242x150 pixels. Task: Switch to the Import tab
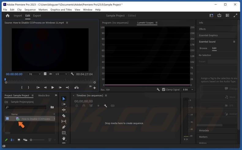pos(18,16)
